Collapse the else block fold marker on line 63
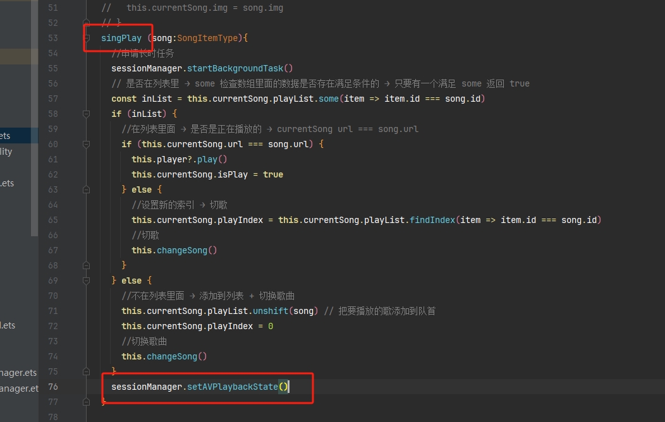Screen dimensions: 665x422 point(87,190)
